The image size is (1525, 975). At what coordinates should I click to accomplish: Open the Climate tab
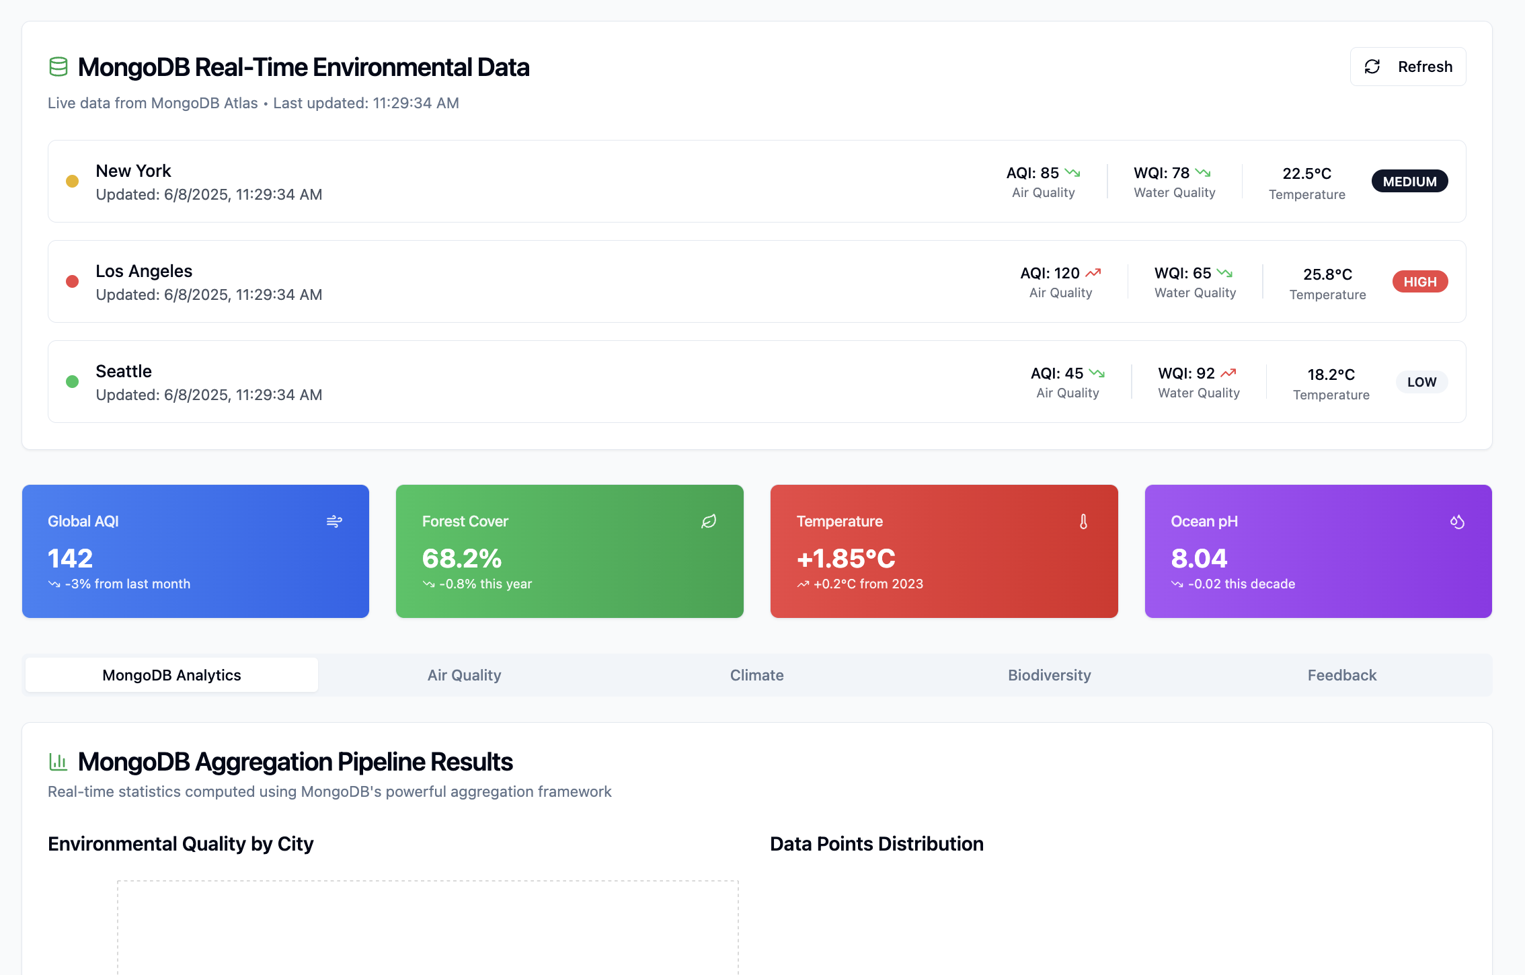(x=756, y=675)
